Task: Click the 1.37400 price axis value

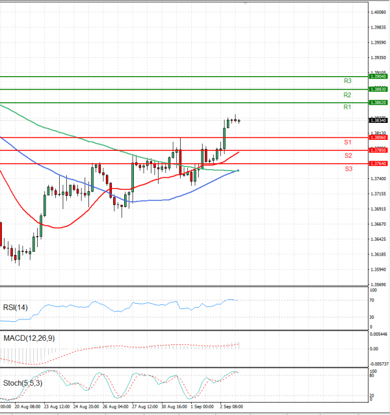Action: (378, 179)
